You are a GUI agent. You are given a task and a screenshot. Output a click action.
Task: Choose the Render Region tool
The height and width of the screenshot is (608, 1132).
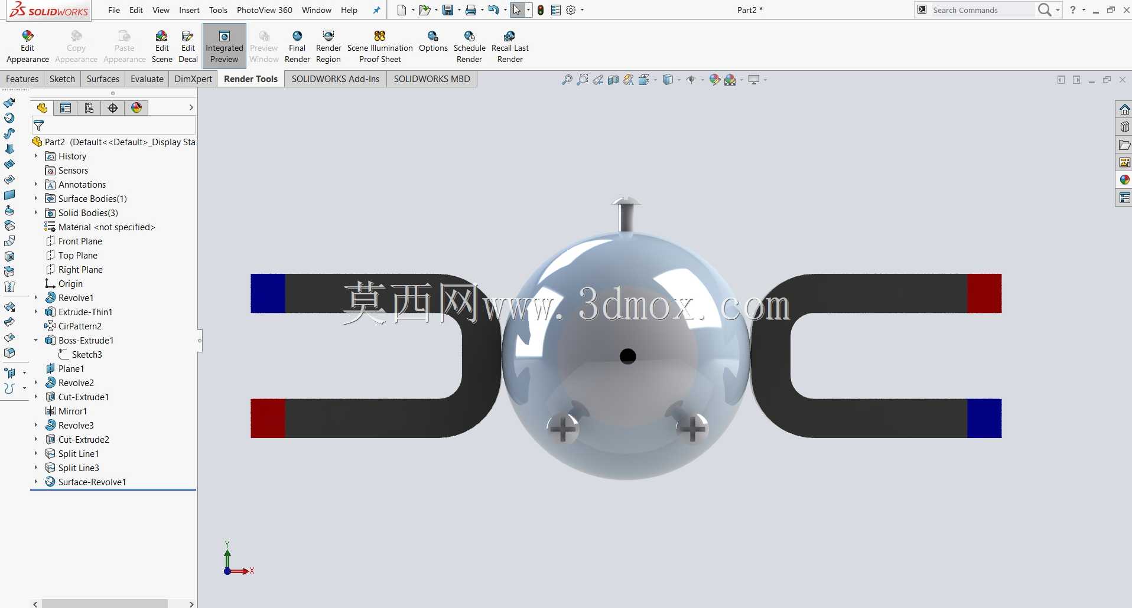(328, 47)
